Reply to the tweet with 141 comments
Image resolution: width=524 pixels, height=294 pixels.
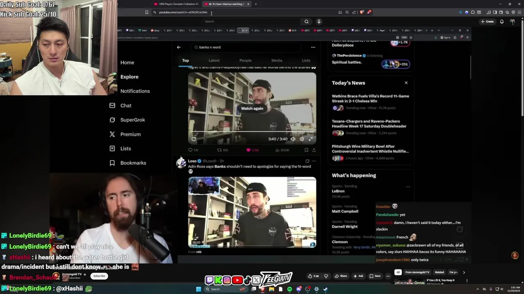[x=193, y=150]
